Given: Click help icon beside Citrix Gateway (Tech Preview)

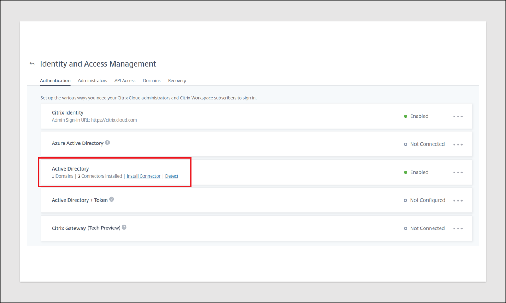Looking at the screenshot, I should click(124, 228).
